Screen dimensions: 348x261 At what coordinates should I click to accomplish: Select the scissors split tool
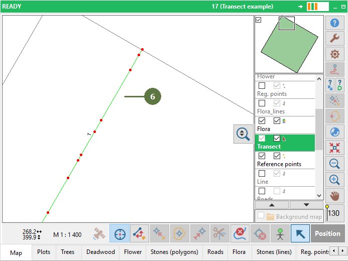point(220,233)
